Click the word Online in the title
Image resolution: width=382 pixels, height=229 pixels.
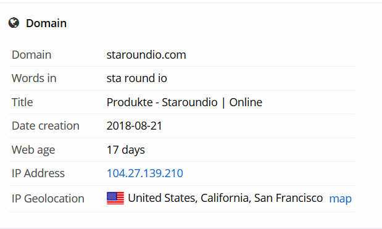click(246, 102)
